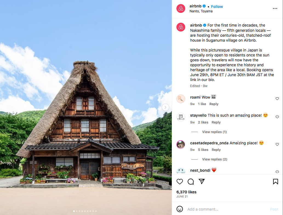Save post with bookmark icon
This screenshot has height=215, width=283.
coord(275,182)
